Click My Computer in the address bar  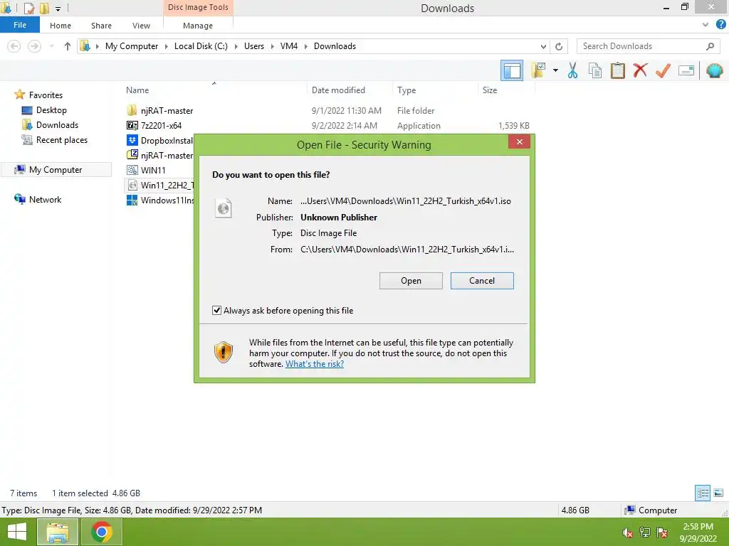[132, 46]
